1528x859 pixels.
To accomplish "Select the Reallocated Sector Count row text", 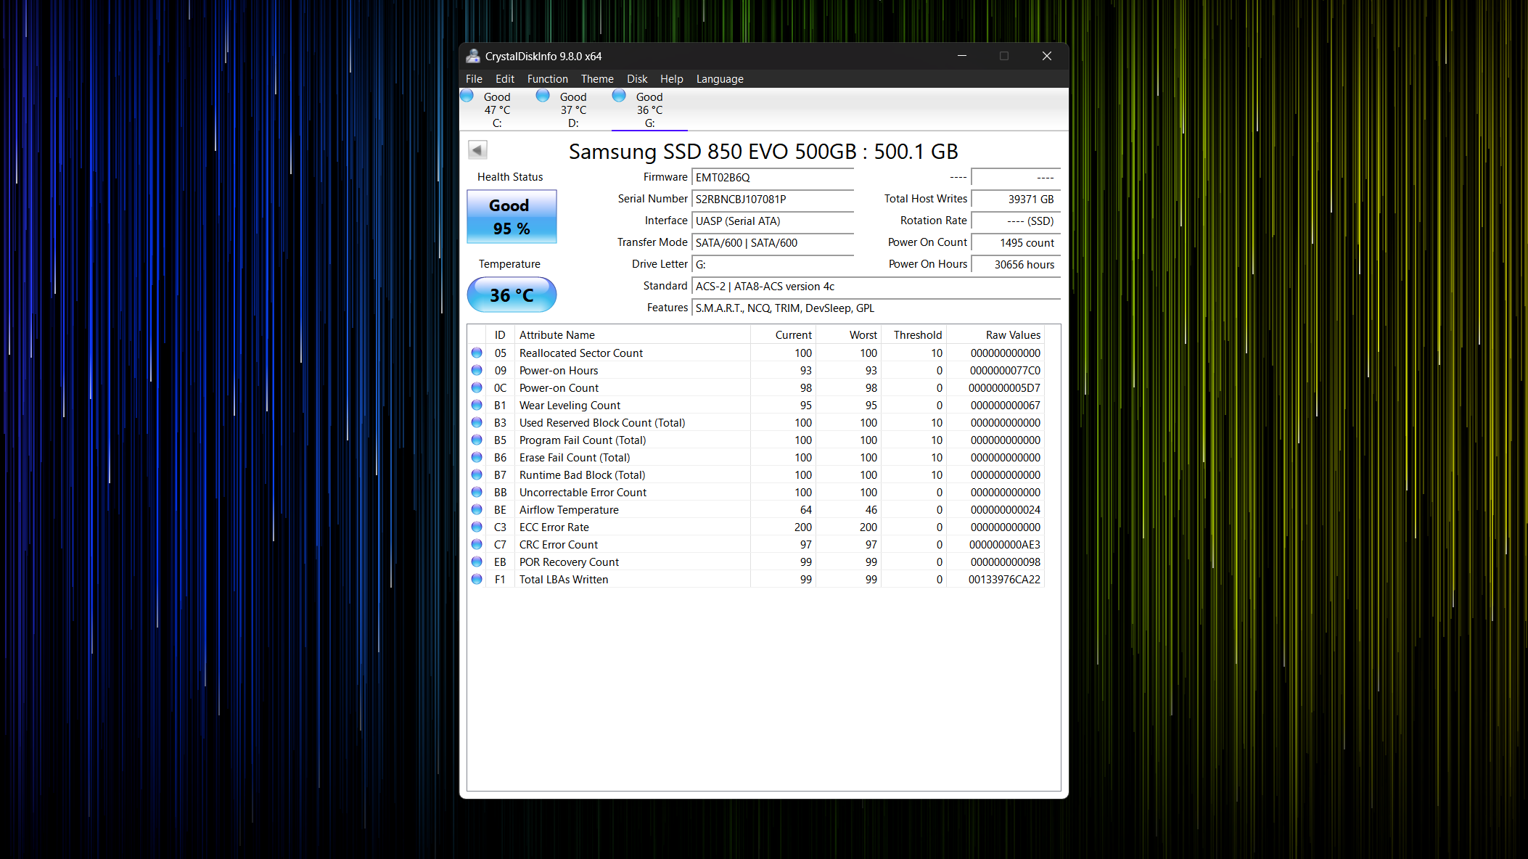I will [581, 353].
